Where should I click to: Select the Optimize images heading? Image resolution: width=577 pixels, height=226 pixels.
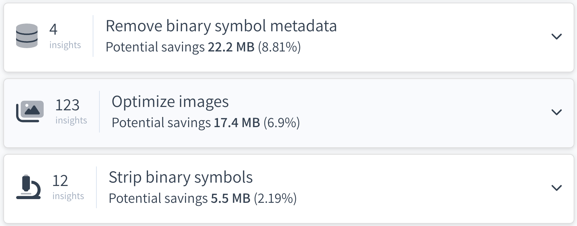[170, 102]
